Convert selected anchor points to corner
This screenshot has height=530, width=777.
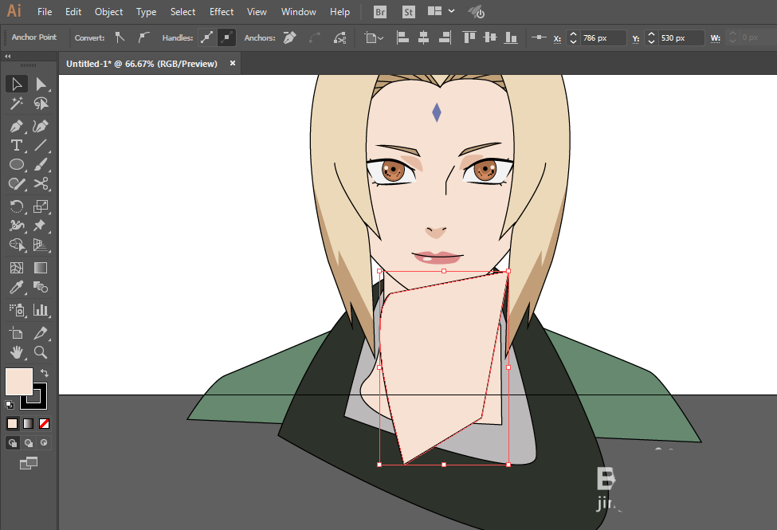click(x=120, y=37)
